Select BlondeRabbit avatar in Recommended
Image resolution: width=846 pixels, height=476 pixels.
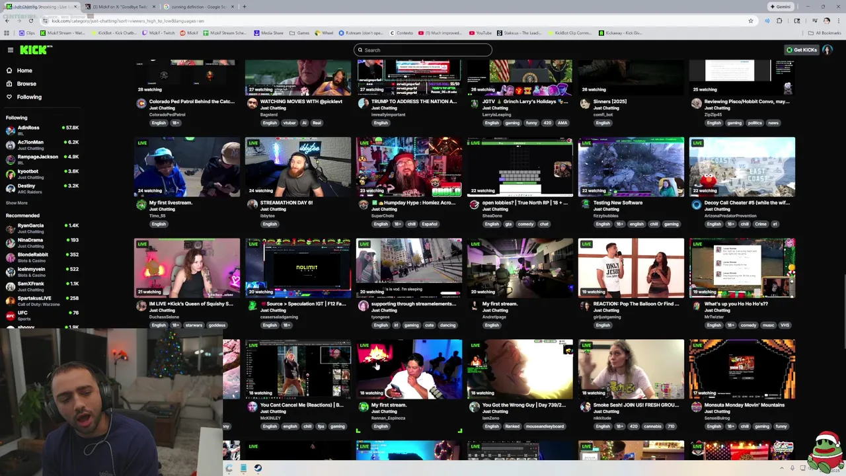click(10, 257)
